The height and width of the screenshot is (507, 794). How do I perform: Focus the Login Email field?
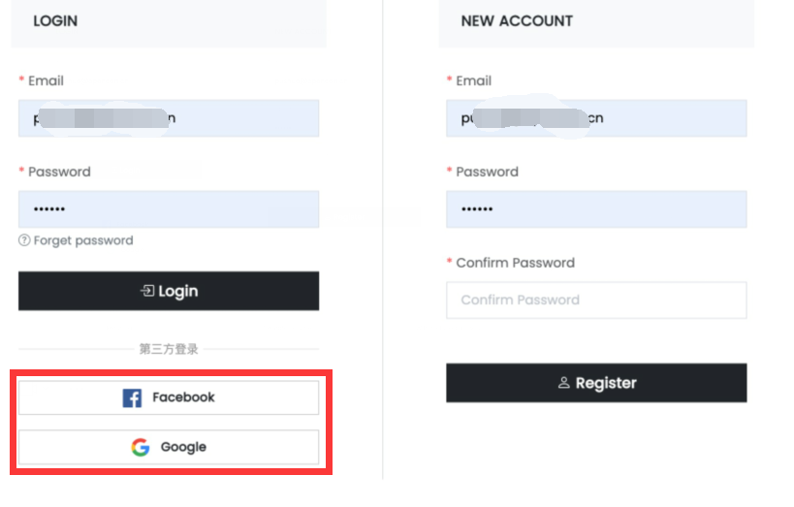(x=169, y=118)
